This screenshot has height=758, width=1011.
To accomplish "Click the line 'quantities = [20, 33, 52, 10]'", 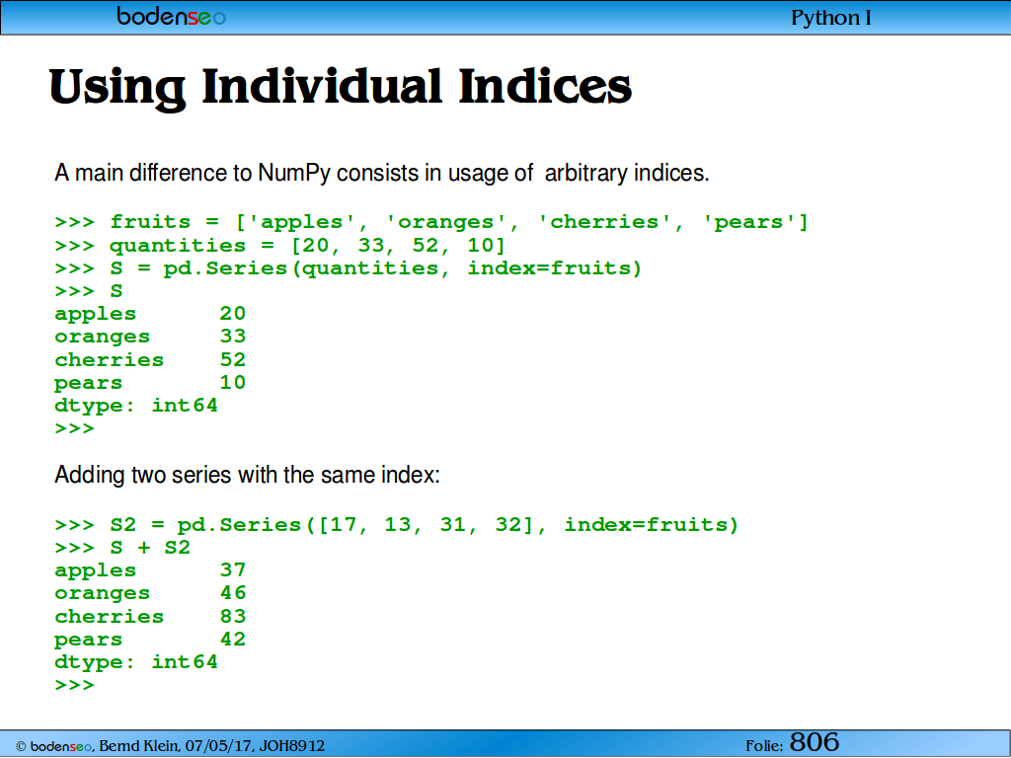I will (x=279, y=246).
